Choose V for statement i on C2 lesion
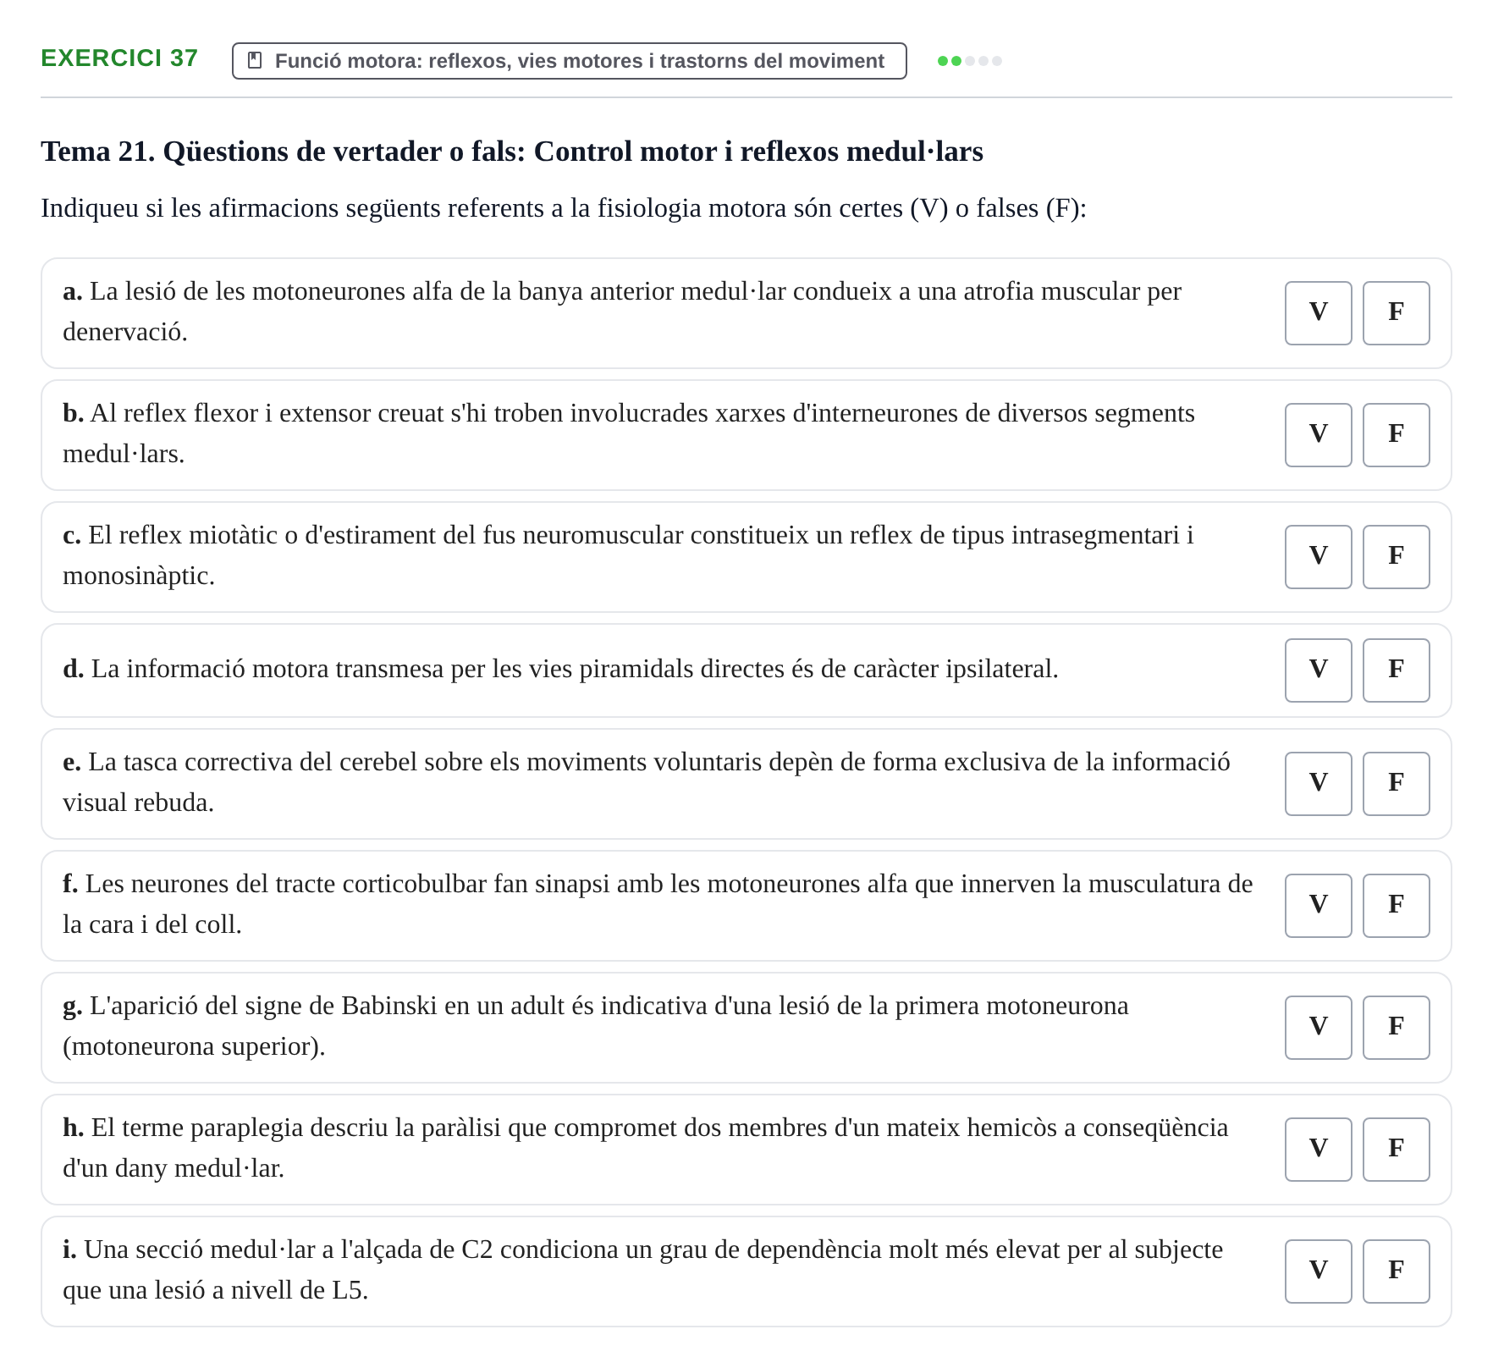The width and height of the screenshot is (1493, 1368). pos(1318,1271)
